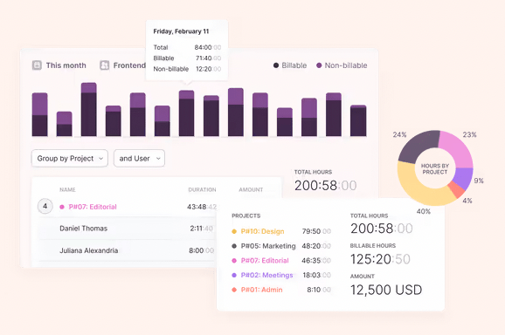The width and height of the screenshot is (505, 335).
Task: Click the HOURS BY PROJECT donut center label
Action: tap(435, 168)
